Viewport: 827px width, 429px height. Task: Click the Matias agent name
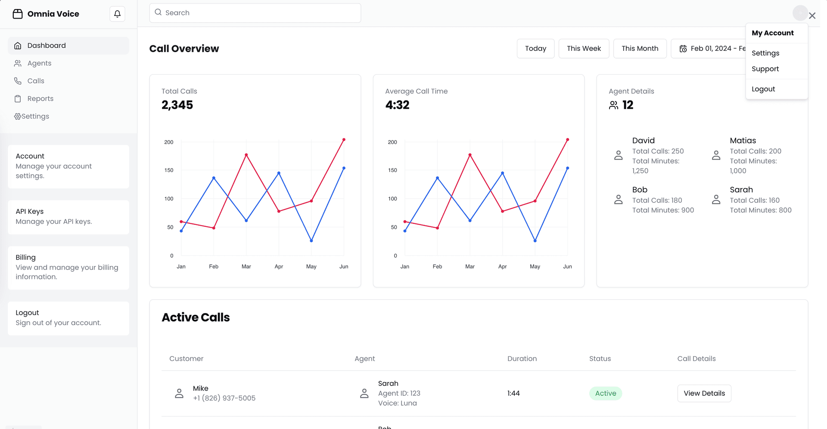(743, 141)
